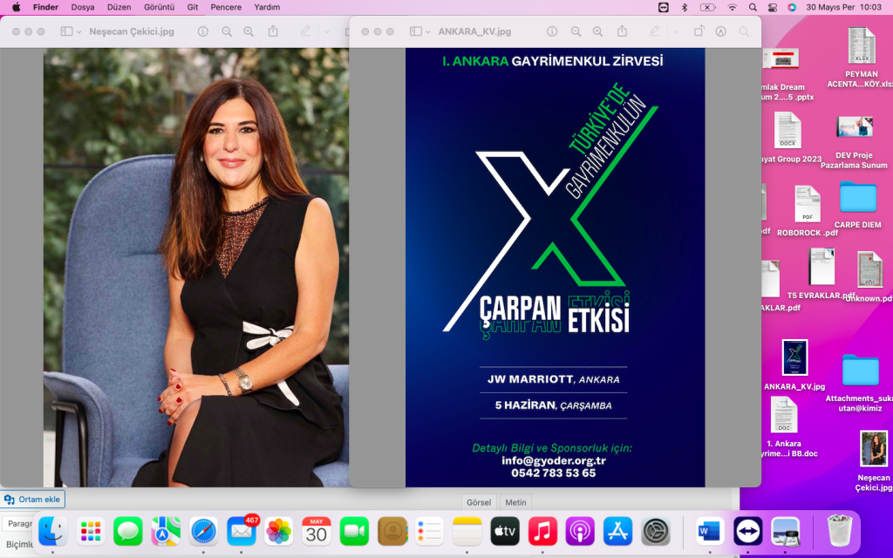Zoom in on the Neşecan Çekici.jpg photo
The width and height of the screenshot is (893, 558).
pyautogui.click(x=249, y=31)
